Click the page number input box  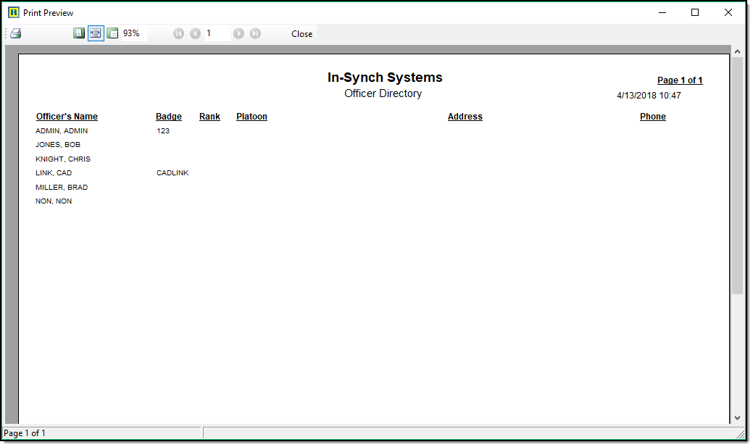pos(217,33)
